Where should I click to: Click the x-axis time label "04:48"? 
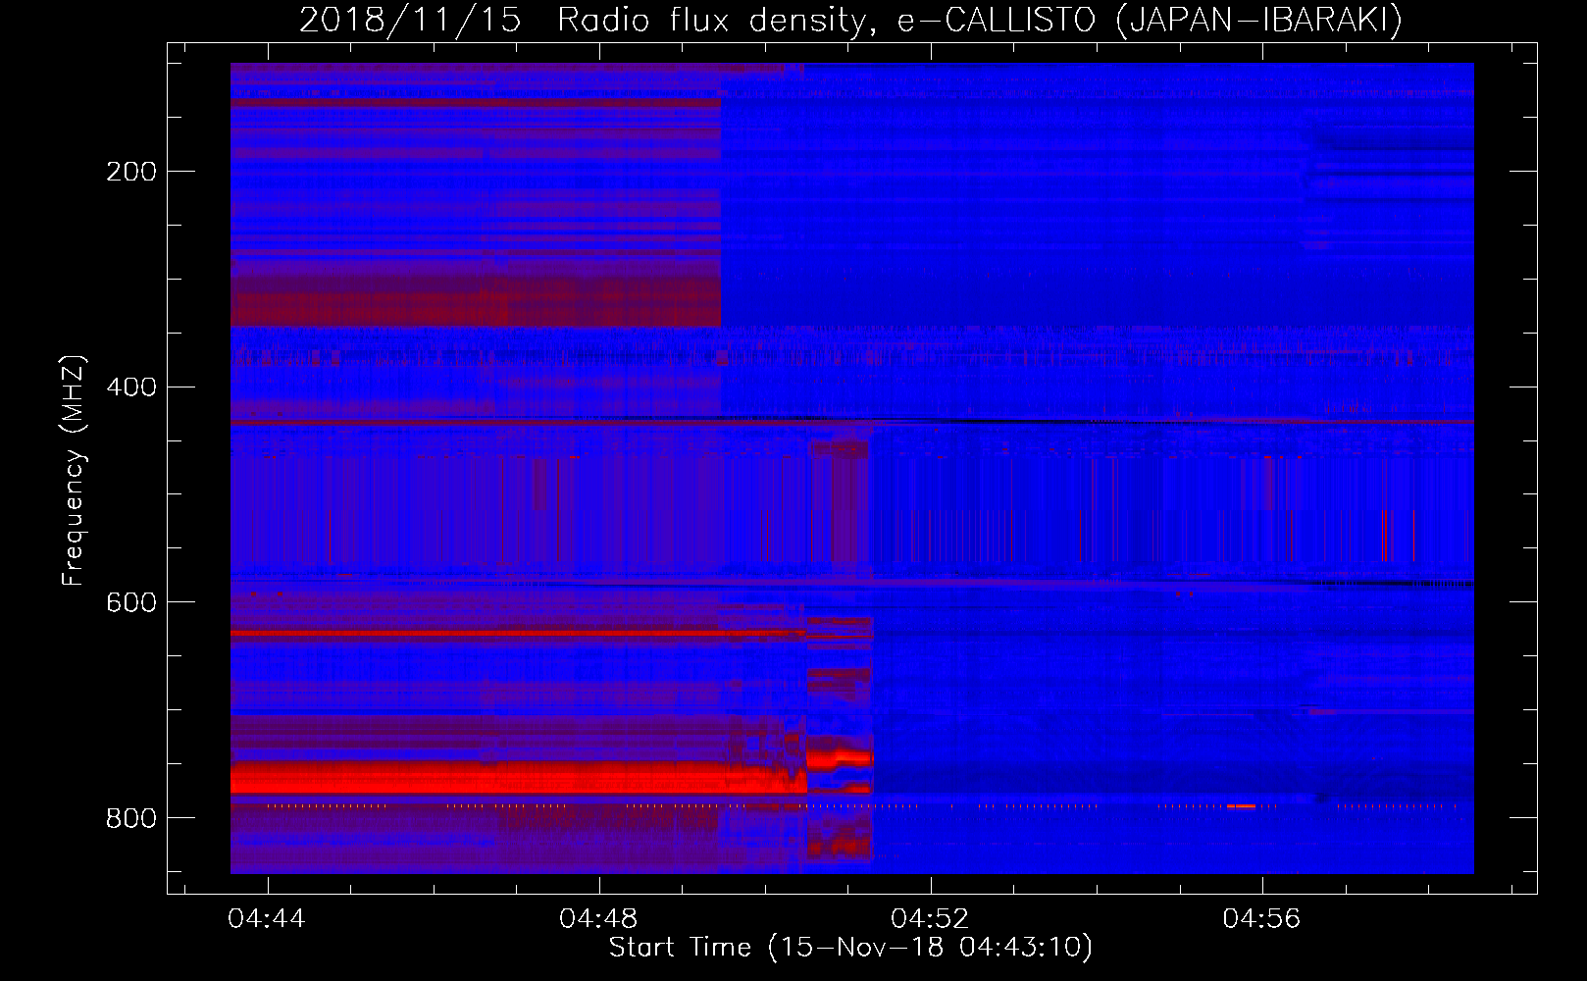click(598, 919)
